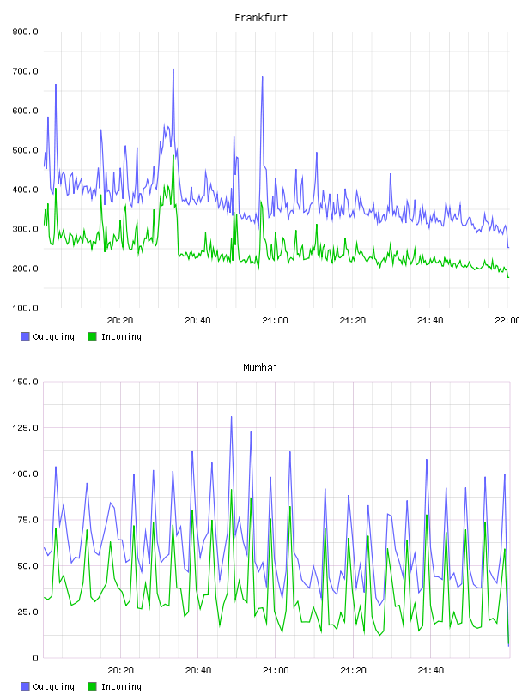Image resolution: width=522 pixels, height=700 pixels.
Task: Click the Frankfurt Outgoing spike just before 21:00
Action: click(x=263, y=78)
